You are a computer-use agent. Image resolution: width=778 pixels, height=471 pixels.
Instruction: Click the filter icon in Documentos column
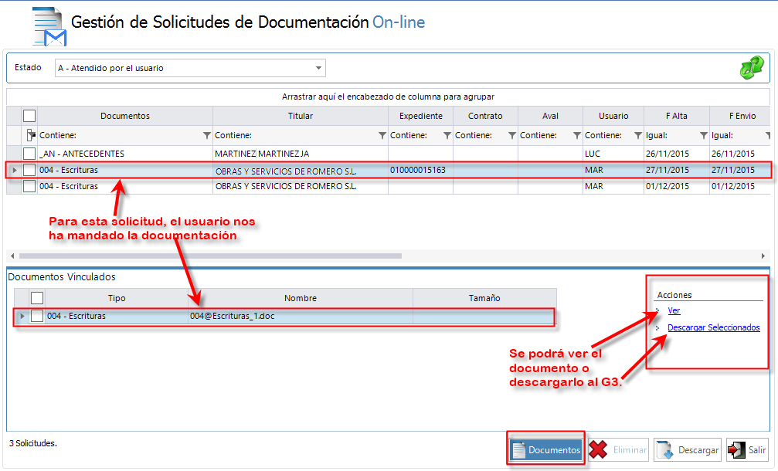(x=206, y=136)
